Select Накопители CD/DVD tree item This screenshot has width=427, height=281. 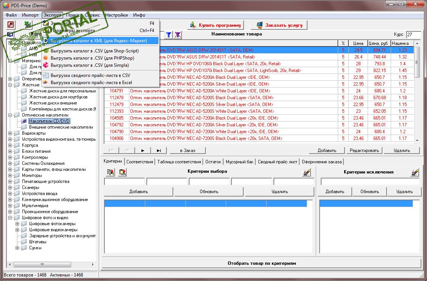(x=49, y=121)
